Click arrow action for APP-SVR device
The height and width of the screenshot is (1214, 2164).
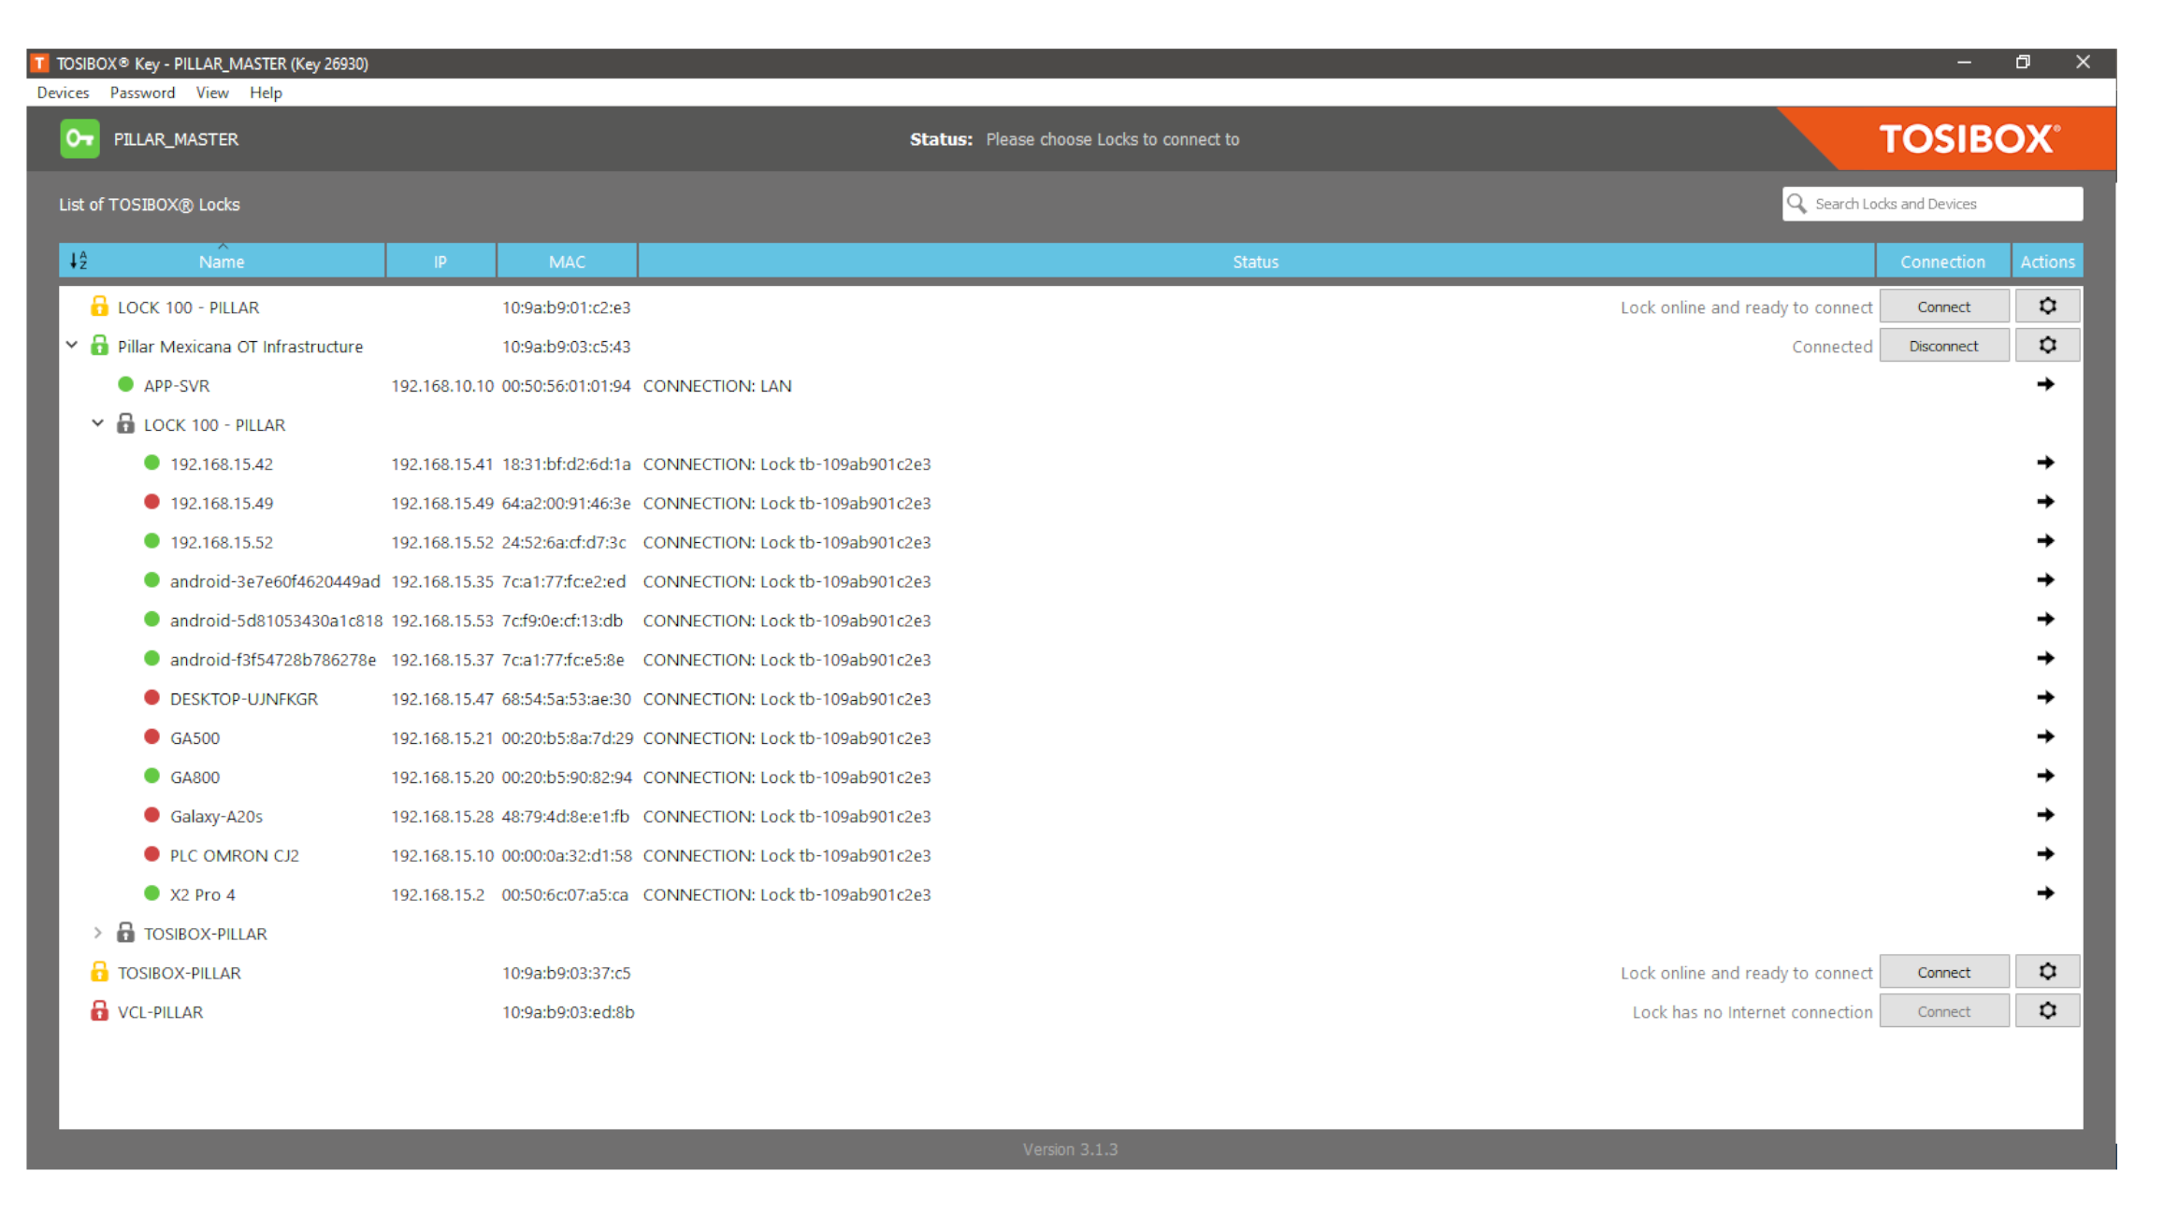[x=2045, y=385]
